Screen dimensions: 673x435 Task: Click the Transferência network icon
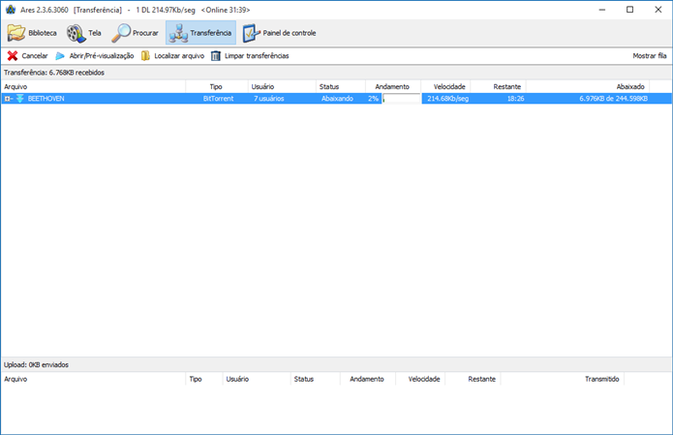click(x=178, y=33)
